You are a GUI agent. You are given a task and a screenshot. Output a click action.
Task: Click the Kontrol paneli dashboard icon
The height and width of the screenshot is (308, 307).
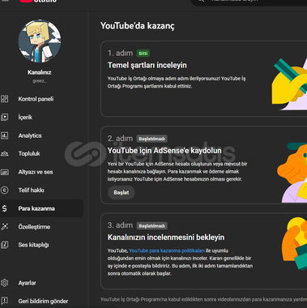pos(4,99)
